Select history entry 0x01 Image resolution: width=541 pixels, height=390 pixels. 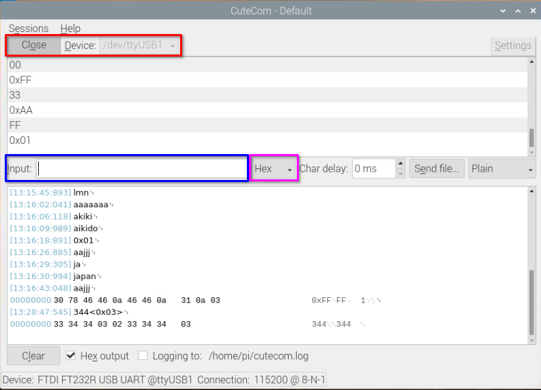click(267, 140)
